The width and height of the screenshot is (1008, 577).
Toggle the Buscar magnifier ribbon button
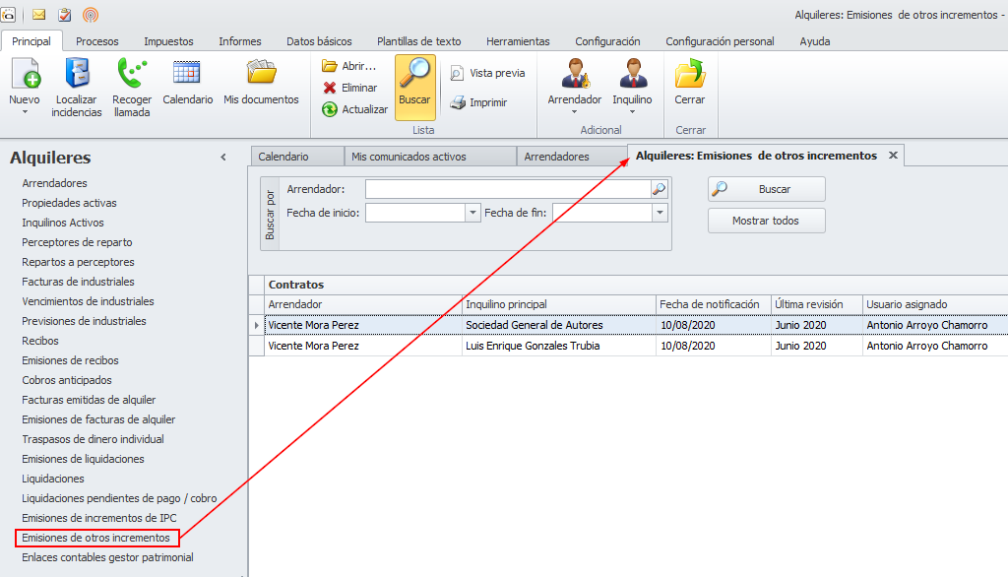414,87
